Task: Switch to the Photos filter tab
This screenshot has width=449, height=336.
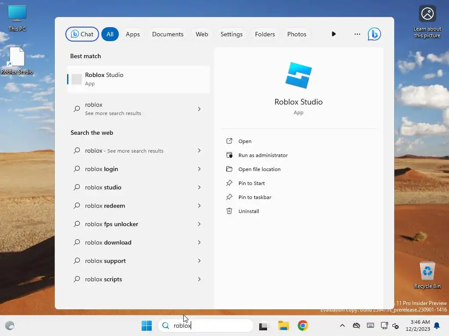Action: 297,34
